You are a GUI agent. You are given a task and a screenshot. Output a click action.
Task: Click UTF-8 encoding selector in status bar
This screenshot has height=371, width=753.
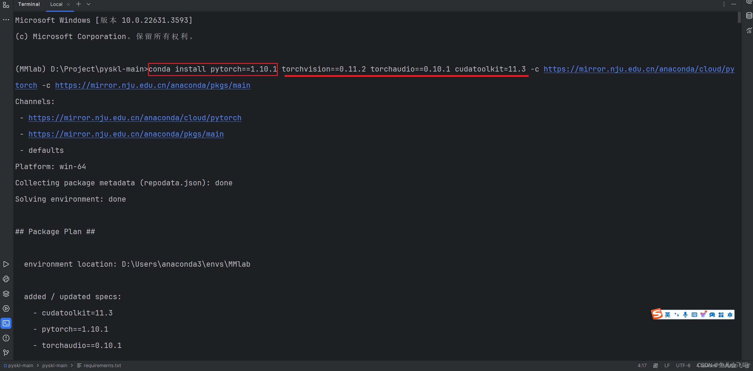click(683, 365)
